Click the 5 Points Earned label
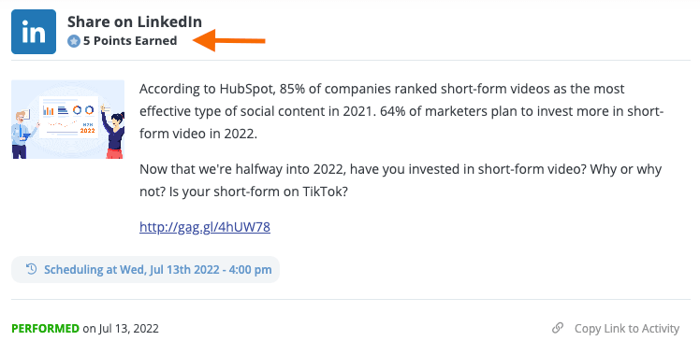 pyautogui.click(x=130, y=41)
